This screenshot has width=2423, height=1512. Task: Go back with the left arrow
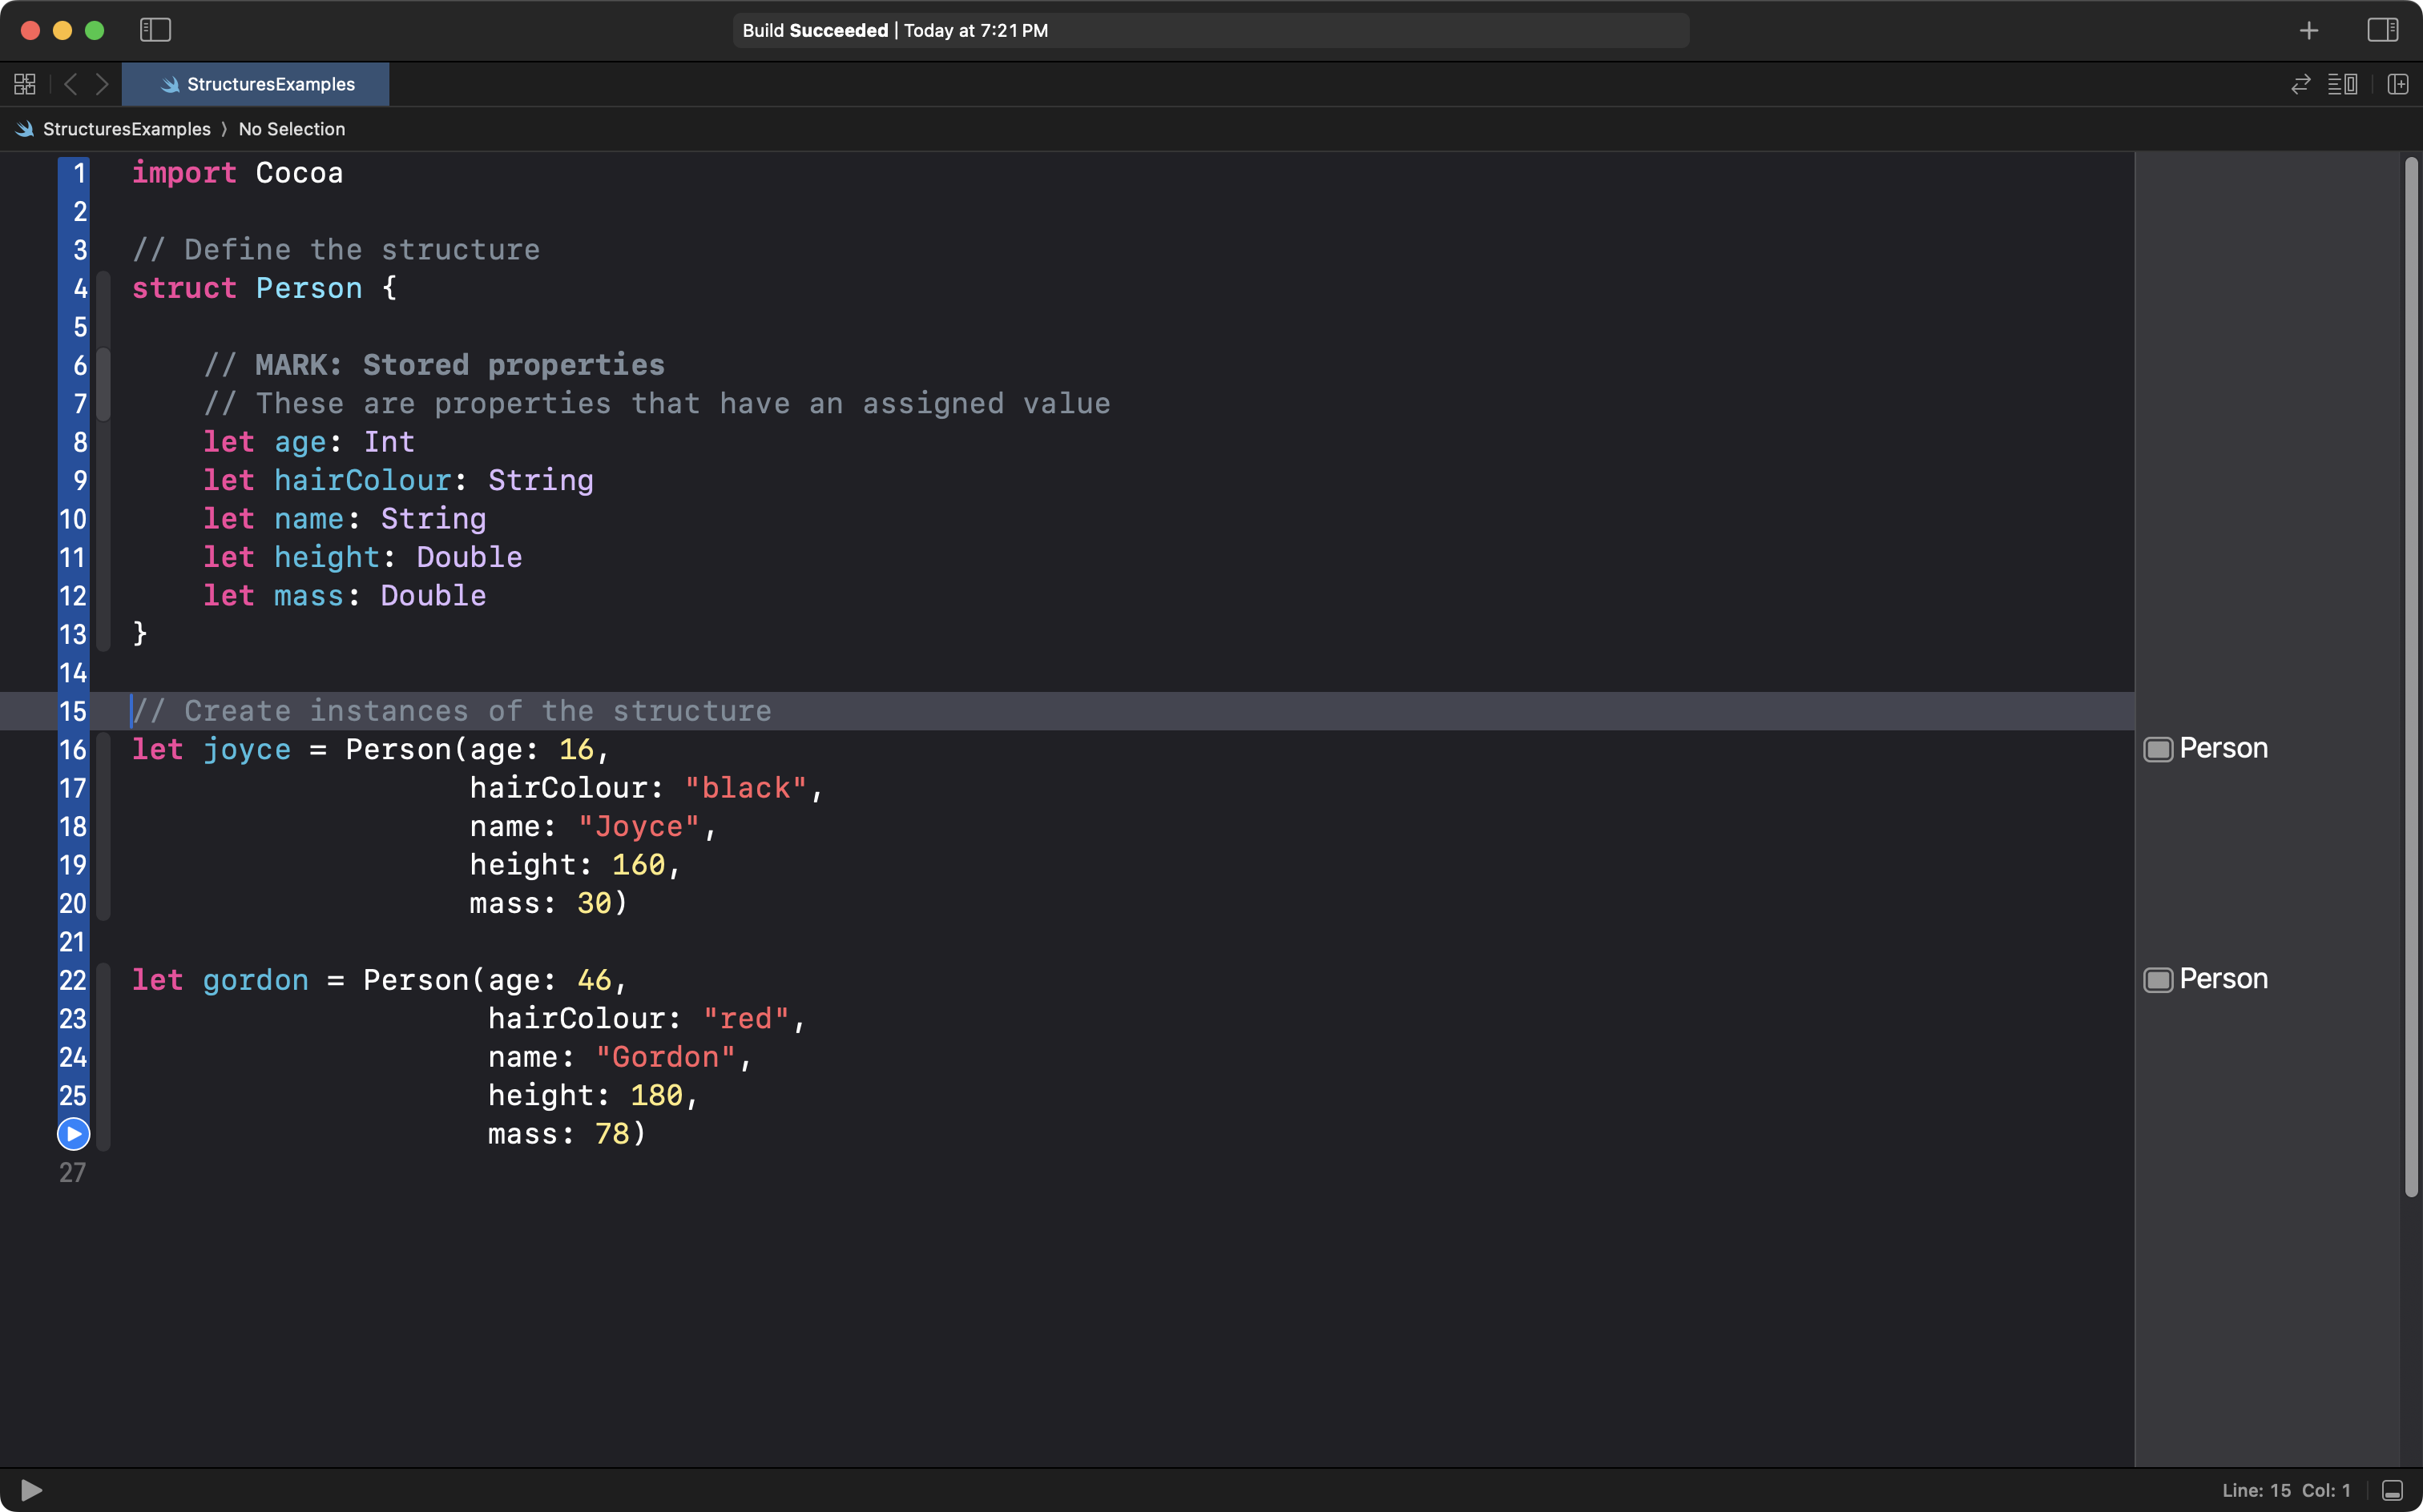point(70,84)
